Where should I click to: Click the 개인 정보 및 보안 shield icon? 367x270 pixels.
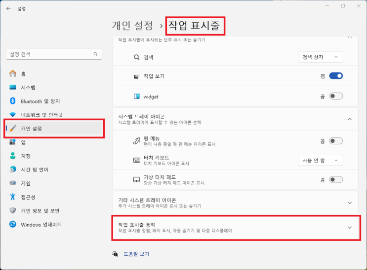[x=13, y=210]
